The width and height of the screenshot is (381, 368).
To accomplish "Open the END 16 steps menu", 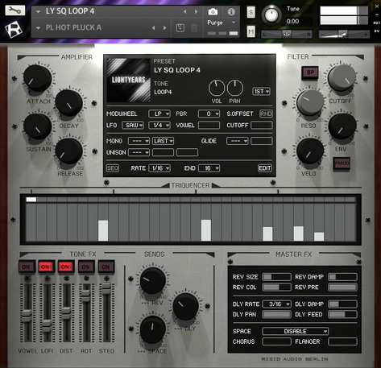I will 209,168.
